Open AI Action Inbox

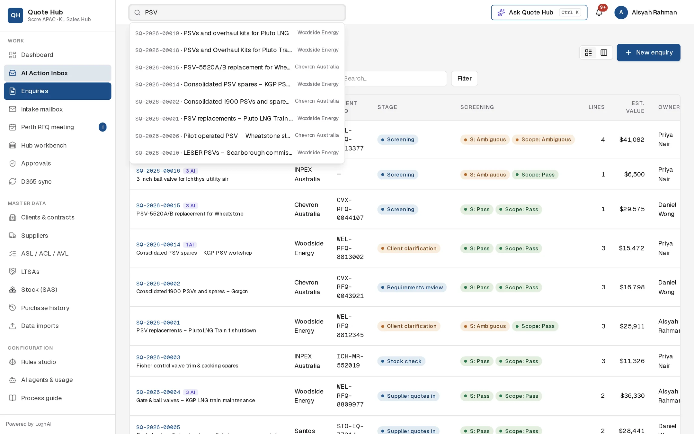click(58, 73)
